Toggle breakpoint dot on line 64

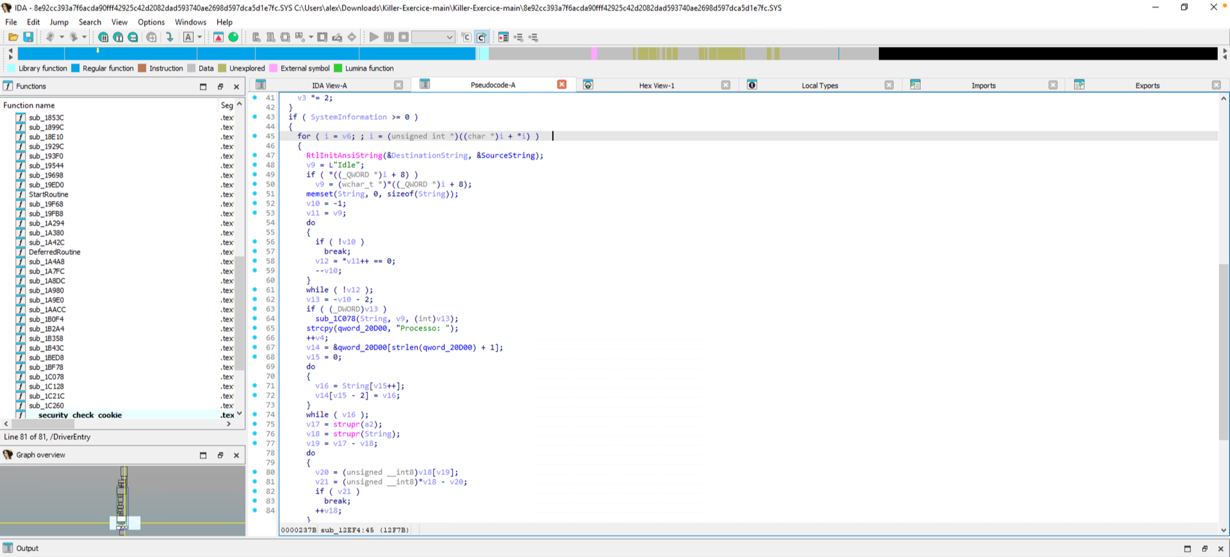tap(255, 318)
